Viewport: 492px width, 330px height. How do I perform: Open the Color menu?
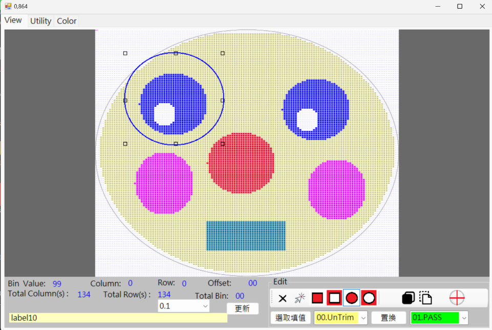(67, 21)
